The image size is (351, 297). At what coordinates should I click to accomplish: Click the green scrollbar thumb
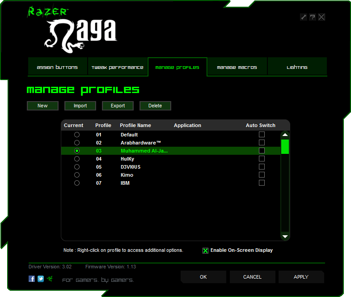point(285,147)
